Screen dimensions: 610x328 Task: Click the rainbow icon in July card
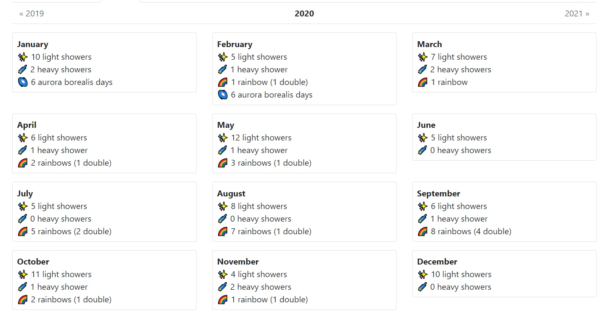point(23,232)
